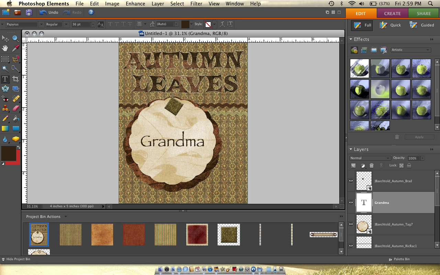Open the Enhance menu

[x=135, y=4]
